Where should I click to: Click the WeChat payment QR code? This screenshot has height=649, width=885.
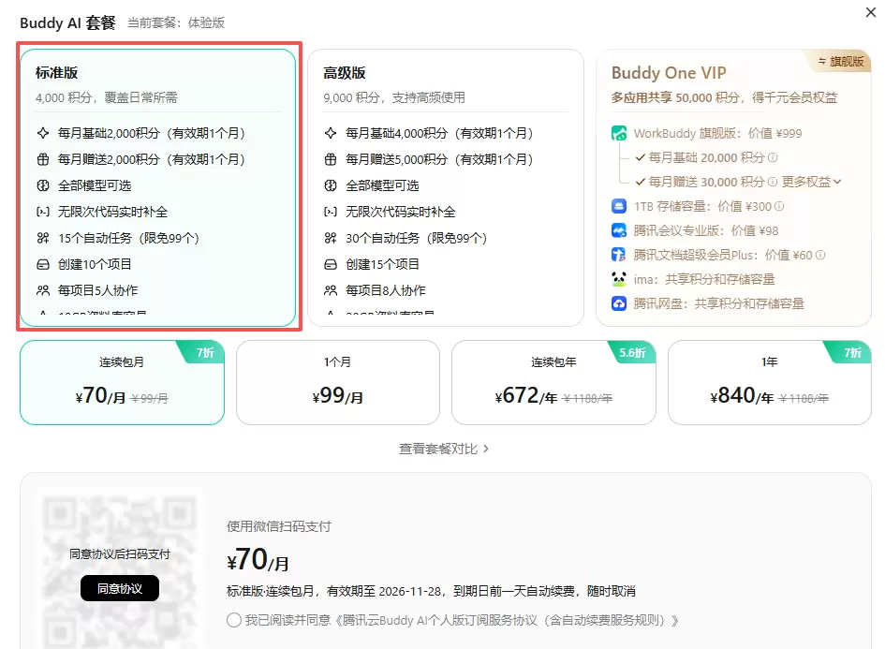click(x=120, y=568)
